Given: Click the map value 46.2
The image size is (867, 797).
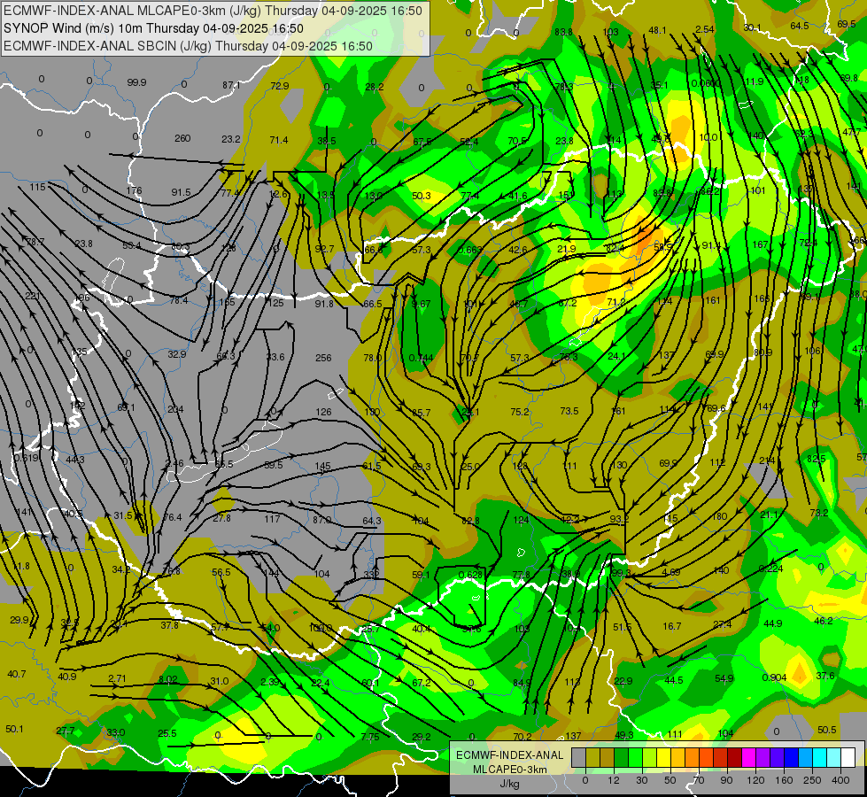Looking at the screenshot, I should (x=824, y=621).
